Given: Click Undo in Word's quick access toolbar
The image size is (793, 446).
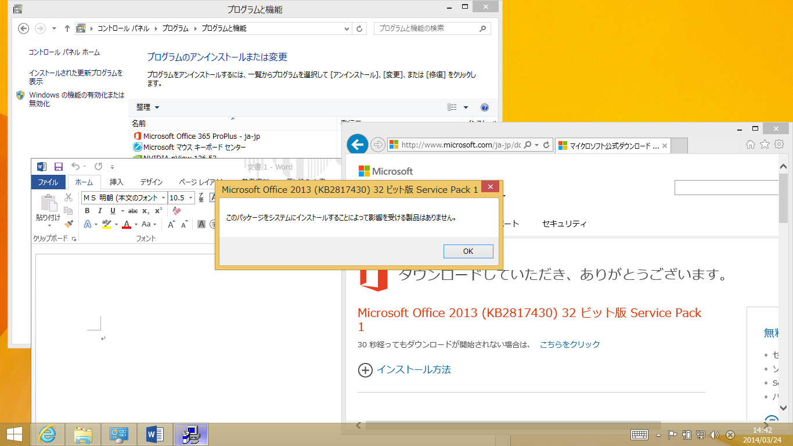Looking at the screenshot, I should (75, 167).
